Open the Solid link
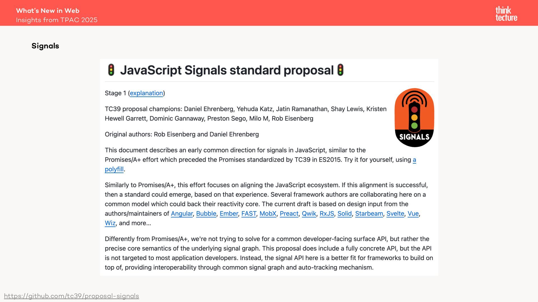 click(344, 214)
